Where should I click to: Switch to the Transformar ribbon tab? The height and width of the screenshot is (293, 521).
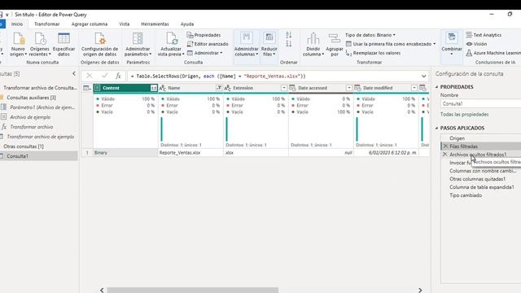coord(47,24)
